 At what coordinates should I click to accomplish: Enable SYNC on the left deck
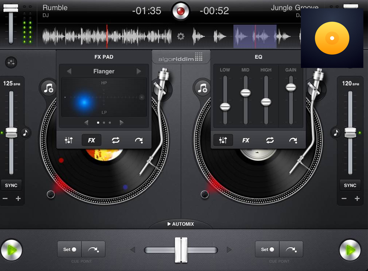(x=11, y=185)
